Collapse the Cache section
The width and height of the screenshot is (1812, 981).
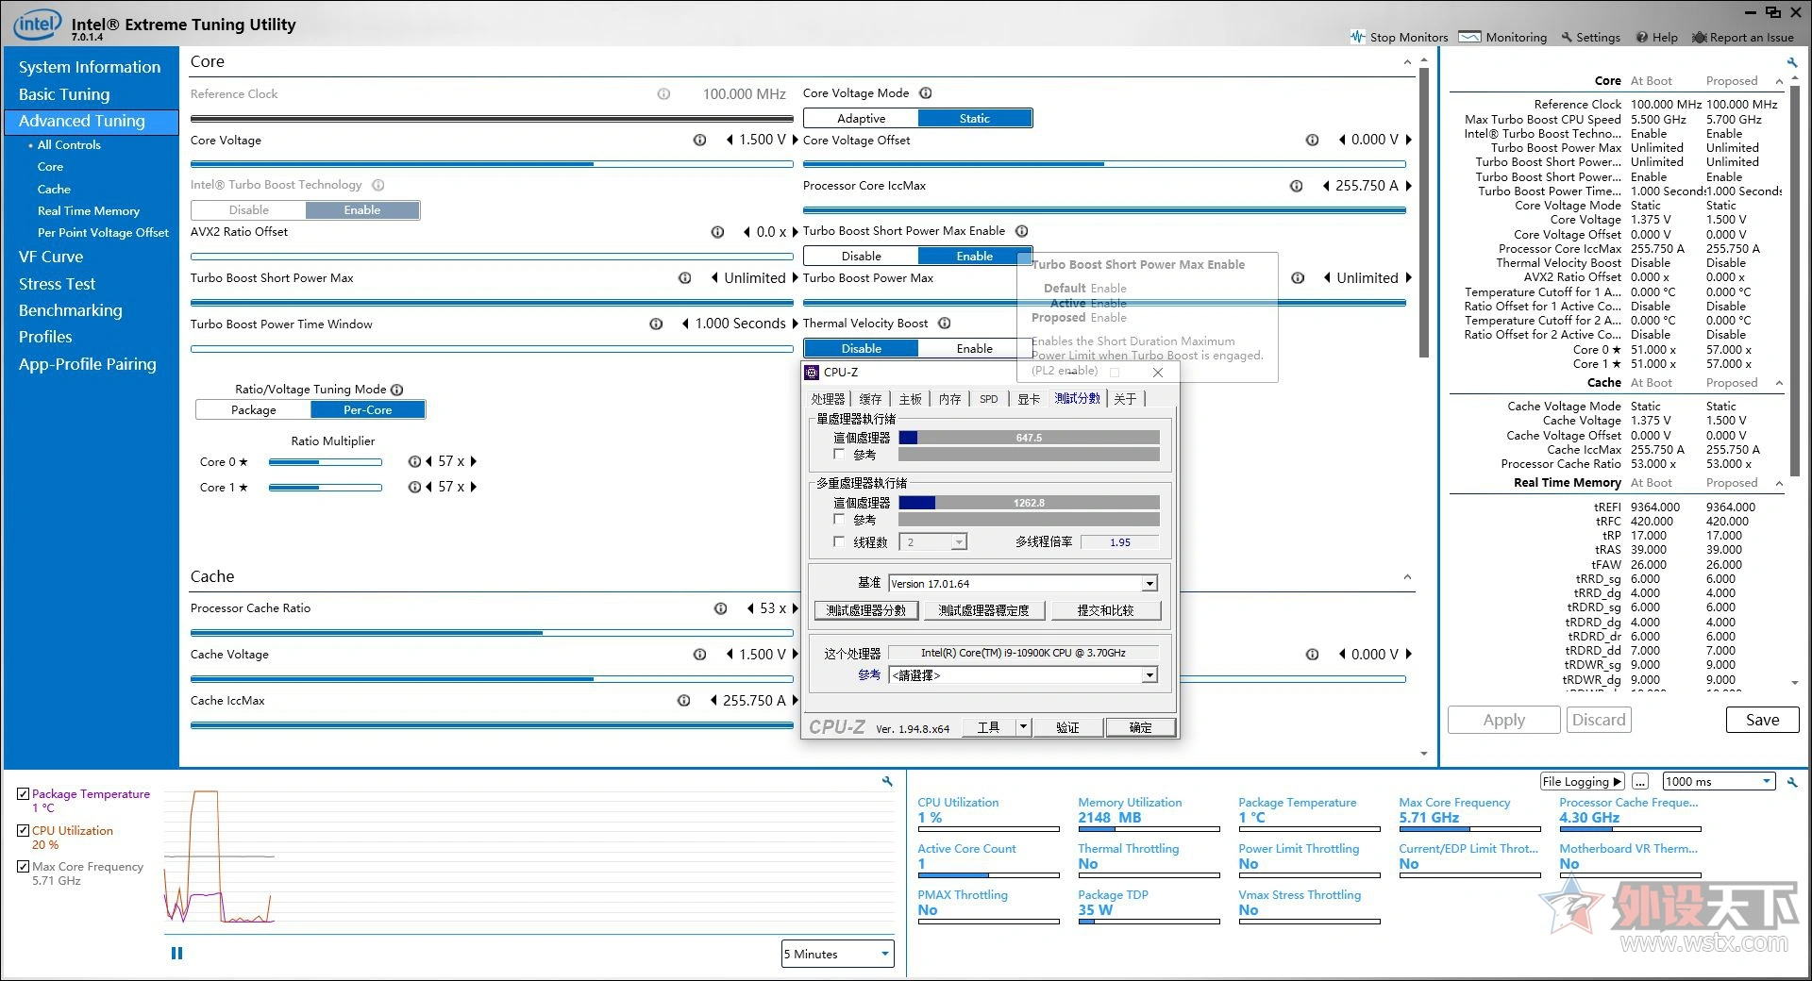1407,577
